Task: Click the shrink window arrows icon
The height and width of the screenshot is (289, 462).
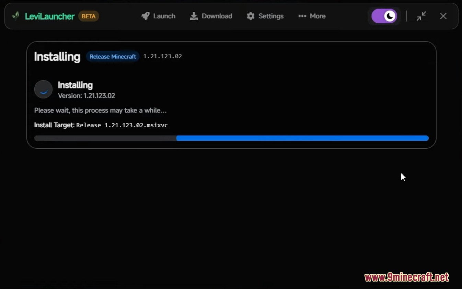Action: 421,16
